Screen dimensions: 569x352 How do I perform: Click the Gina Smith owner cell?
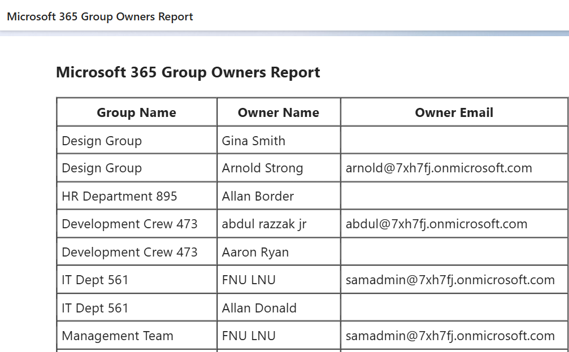pyautogui.click(x=254, y=141)
